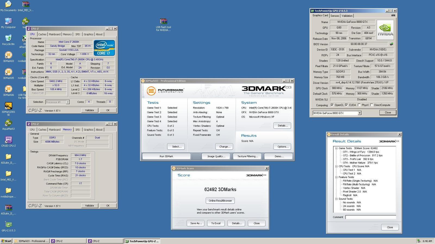Click Run 3DMark button
The image size is (435, 244).
pyautogui.click(x=166, y=156)
